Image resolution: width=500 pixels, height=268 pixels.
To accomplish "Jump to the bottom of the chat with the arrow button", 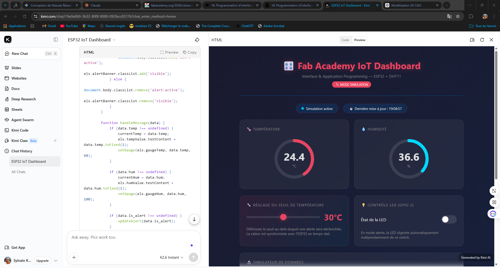I will [194, 219].
